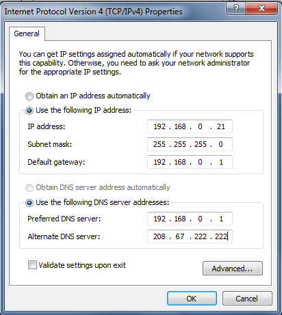Click the dialog title bar text
282x315 pixels.
93,12
